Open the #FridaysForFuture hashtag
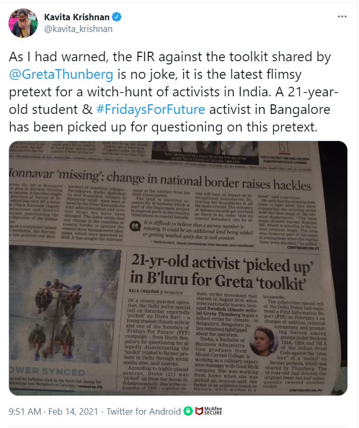The image size is (359, 428). (151, 109)
